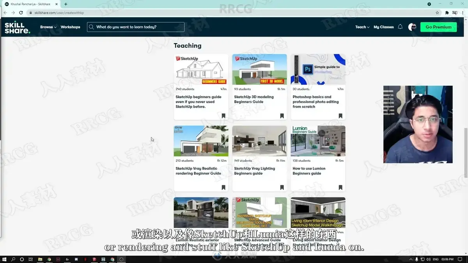Go to My Classes
468x263 pixels.
tap(384, 27)
